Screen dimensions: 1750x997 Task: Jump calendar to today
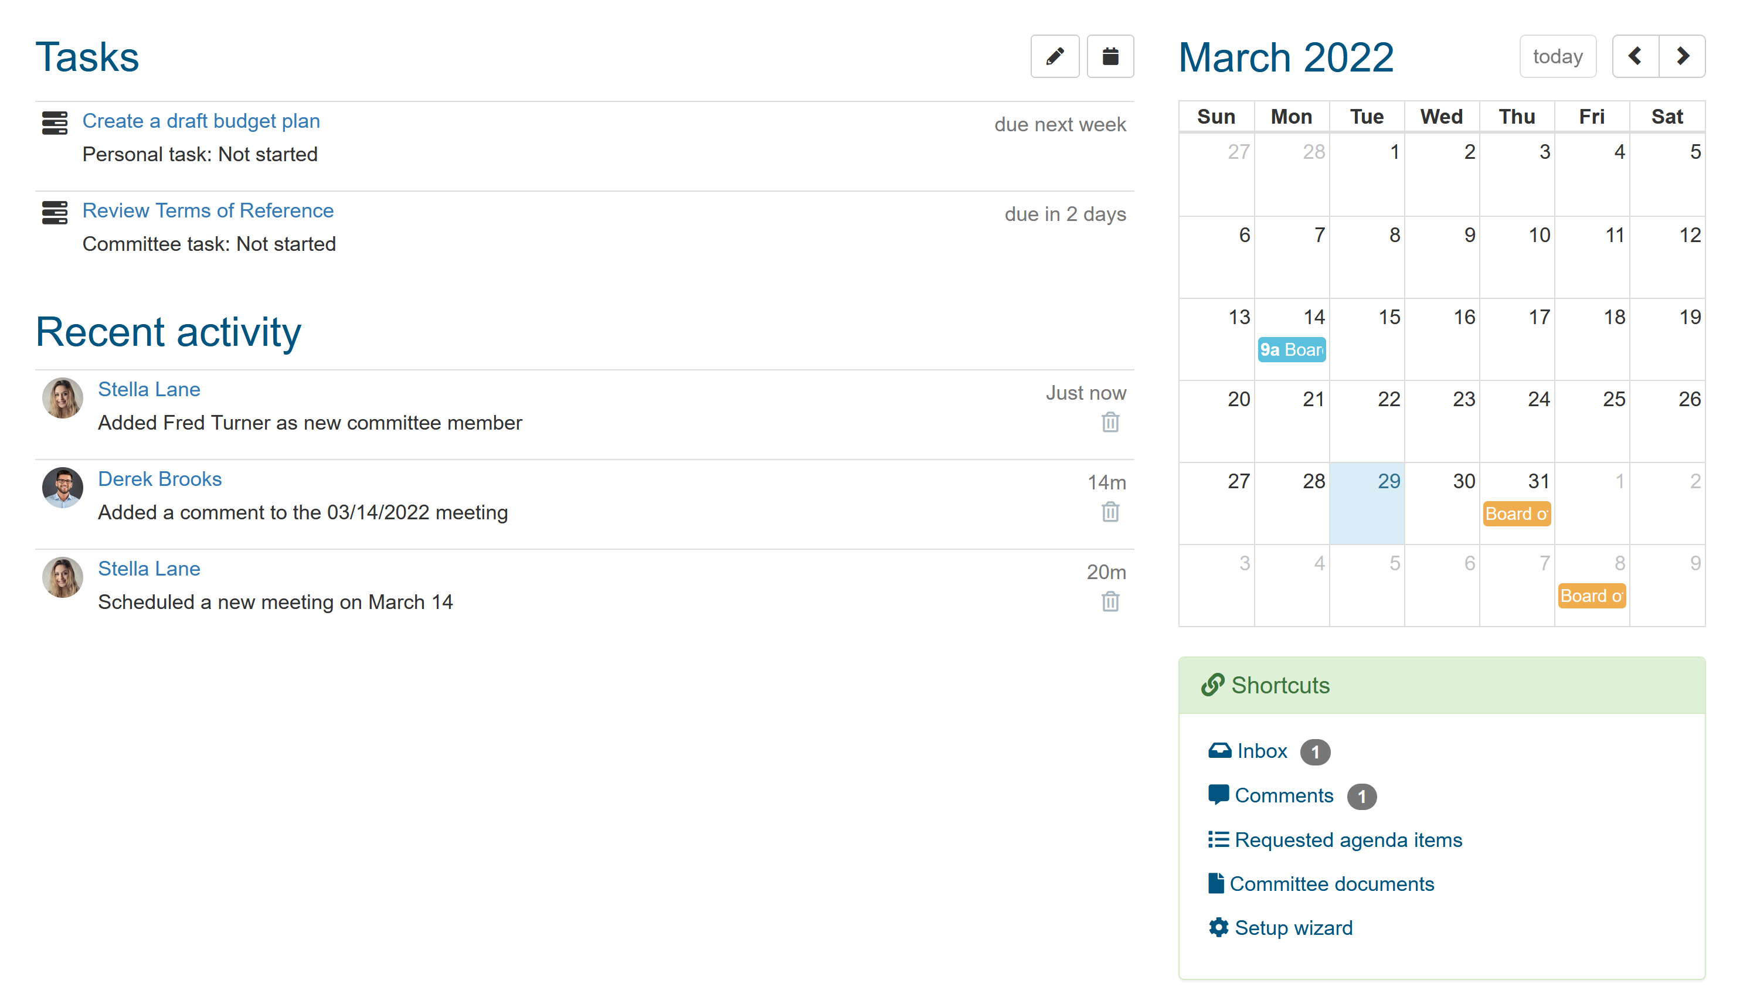[x=1558, y=56]
